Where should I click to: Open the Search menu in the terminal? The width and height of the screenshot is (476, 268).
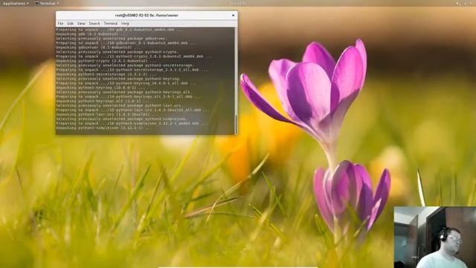94,23
